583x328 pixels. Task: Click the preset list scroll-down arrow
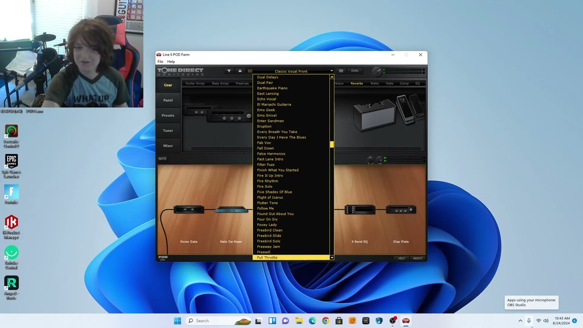coord(332,258)
